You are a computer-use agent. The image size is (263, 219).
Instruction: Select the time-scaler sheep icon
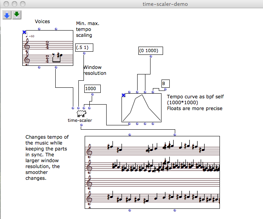click(x=81, y=114)
